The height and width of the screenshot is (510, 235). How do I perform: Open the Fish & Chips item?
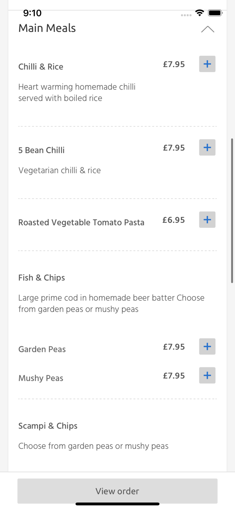pyautogui.click(x=41, y=278)
